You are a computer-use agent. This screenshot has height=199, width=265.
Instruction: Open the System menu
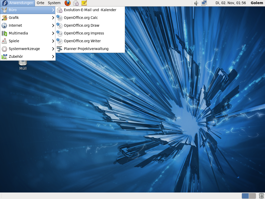[54, 3]
